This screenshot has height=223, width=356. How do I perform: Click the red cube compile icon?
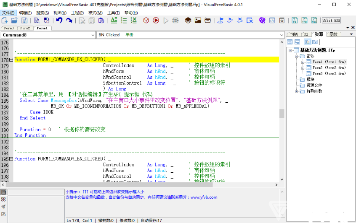pyautogui.click(x=146, y=20)
